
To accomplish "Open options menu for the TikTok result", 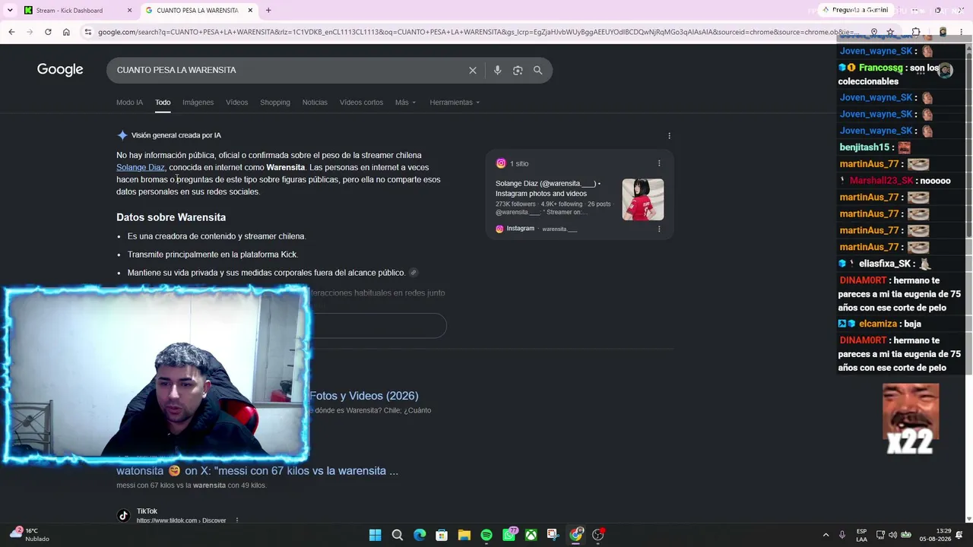I will click(237, 520).
